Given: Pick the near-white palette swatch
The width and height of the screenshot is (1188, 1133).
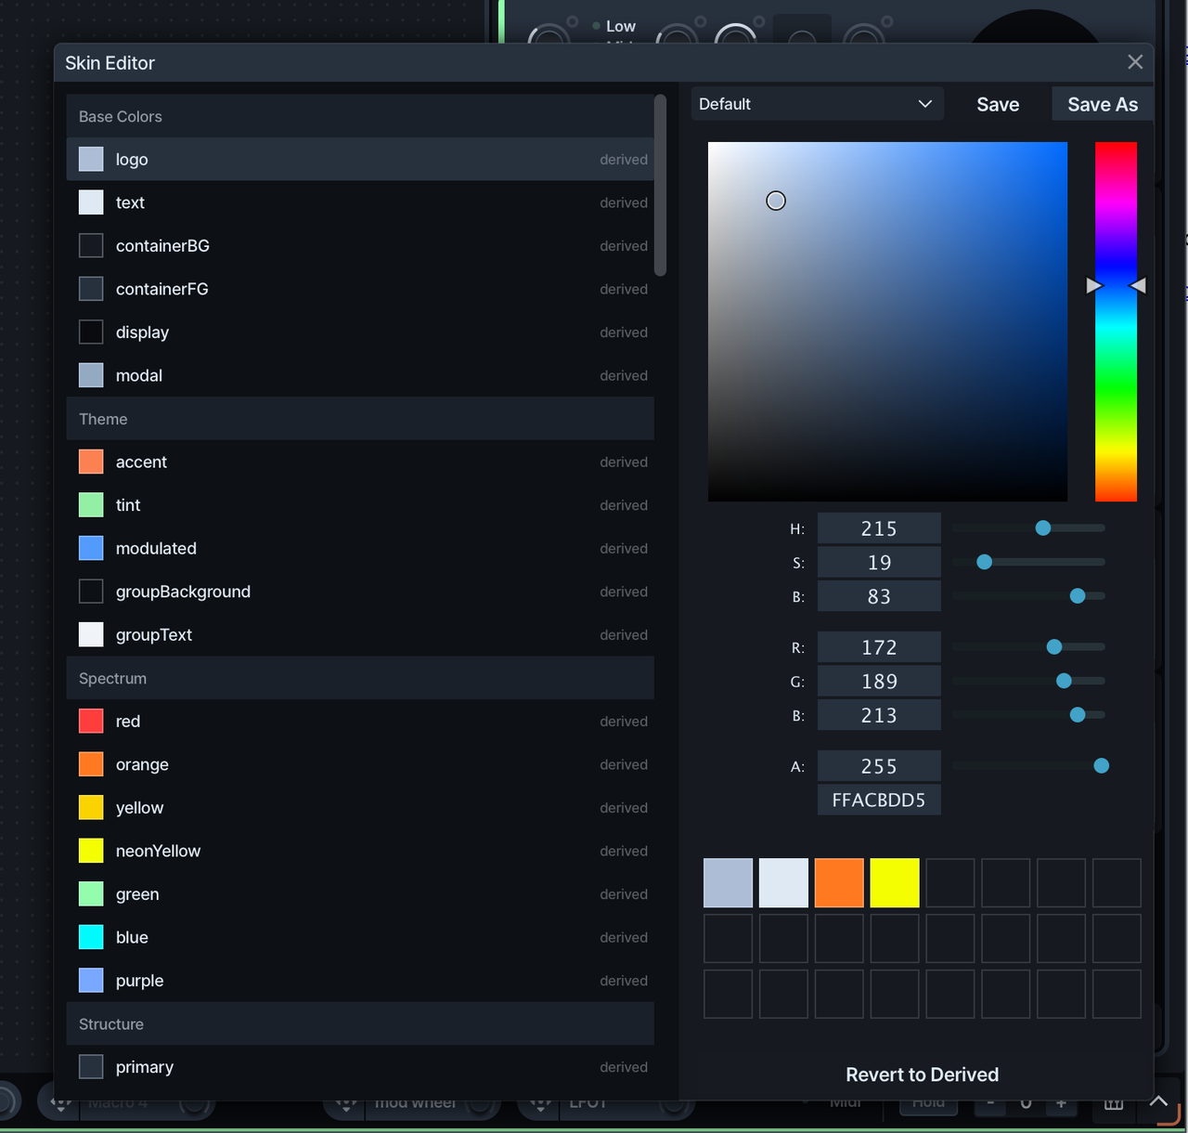Looking at the screenshot, I should (x=783, y=882).
